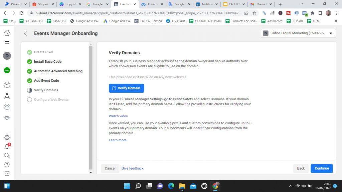Viewport: 342px width, 192px height.
Task: Expand the Difine Digital Marketing account dropdown
Action: [x=298, y=33]
